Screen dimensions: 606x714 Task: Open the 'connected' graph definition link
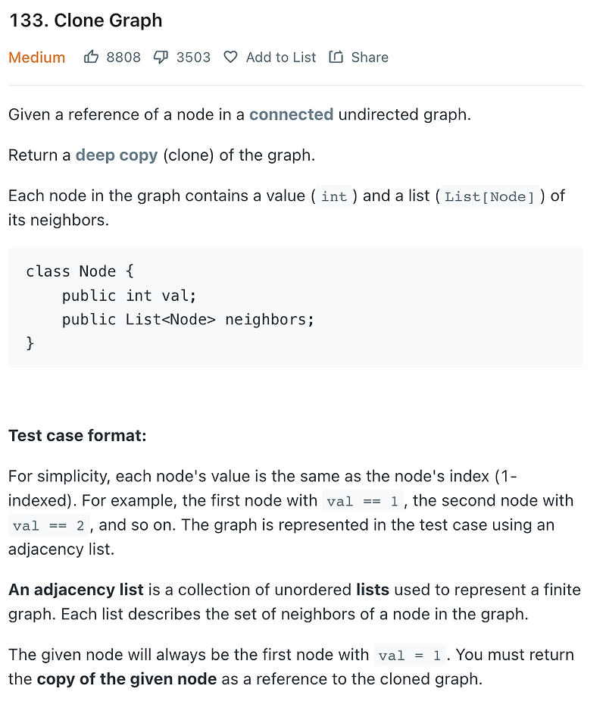point(291,114)
